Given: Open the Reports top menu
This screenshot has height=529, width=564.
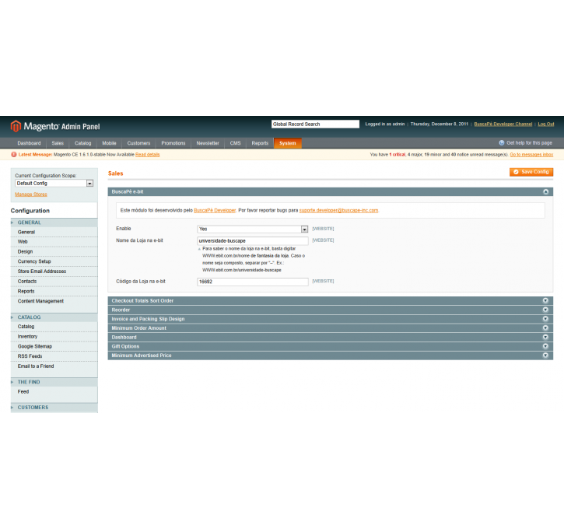Looking at the screenshot, I should click(260, 143).
